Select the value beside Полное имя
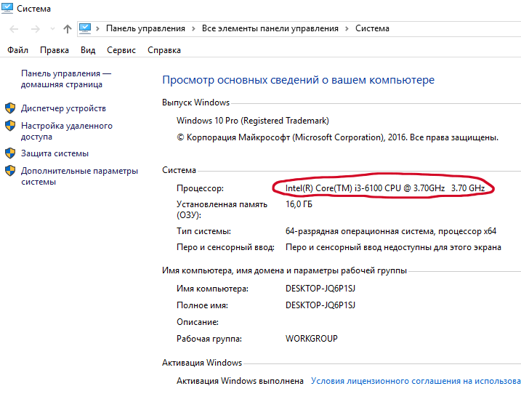Viewport: 521px width, 394px height. [x=320, y=305]
